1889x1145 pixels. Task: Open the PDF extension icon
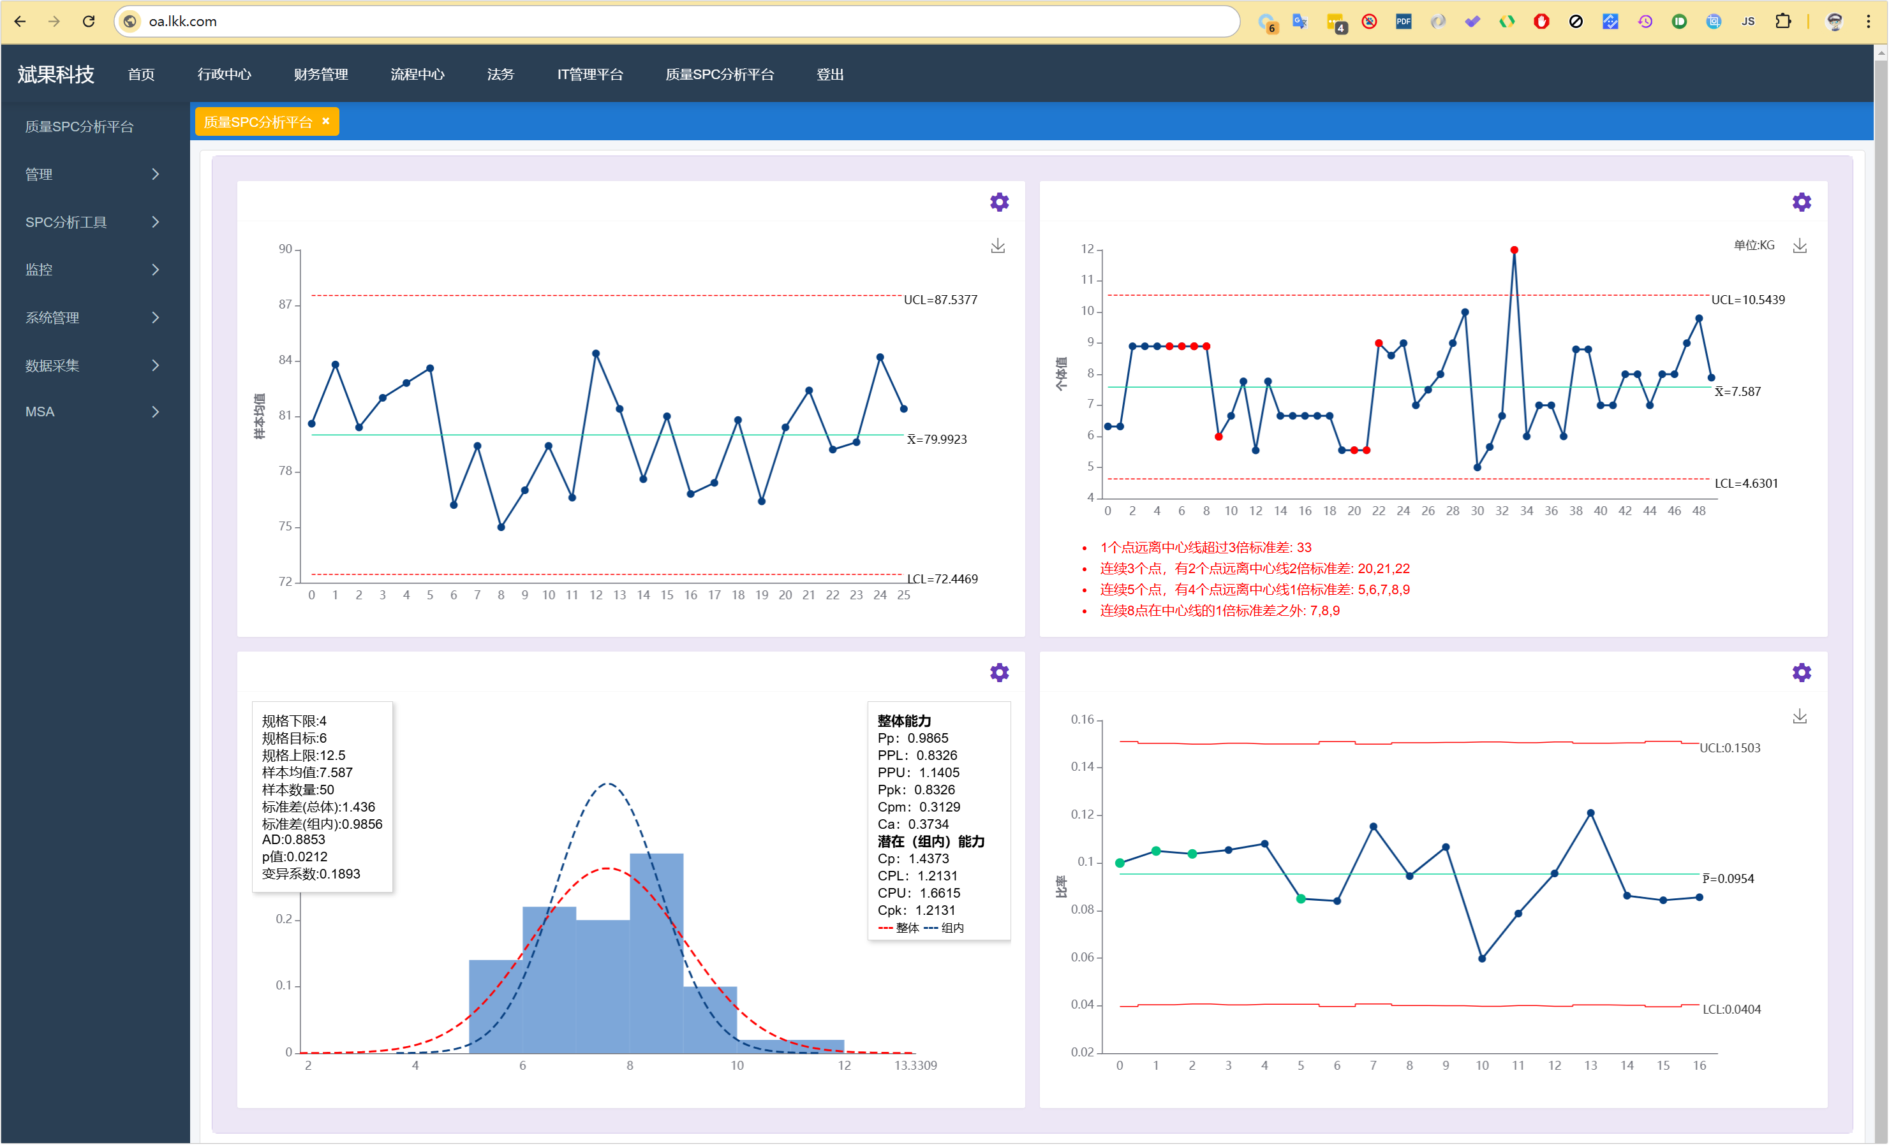[x=1403, y=22]
